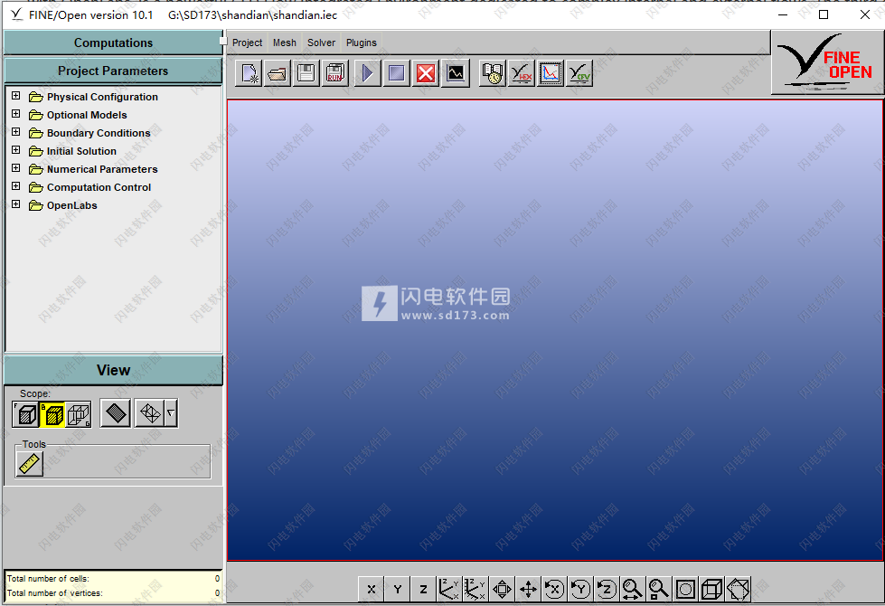Expand the Optional Models tree node

pyautogui.click(x=15, y=114)
